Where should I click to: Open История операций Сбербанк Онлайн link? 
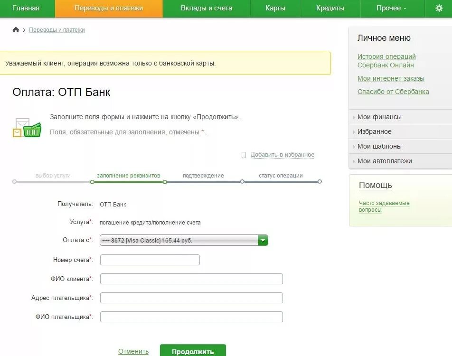point(386,61)
